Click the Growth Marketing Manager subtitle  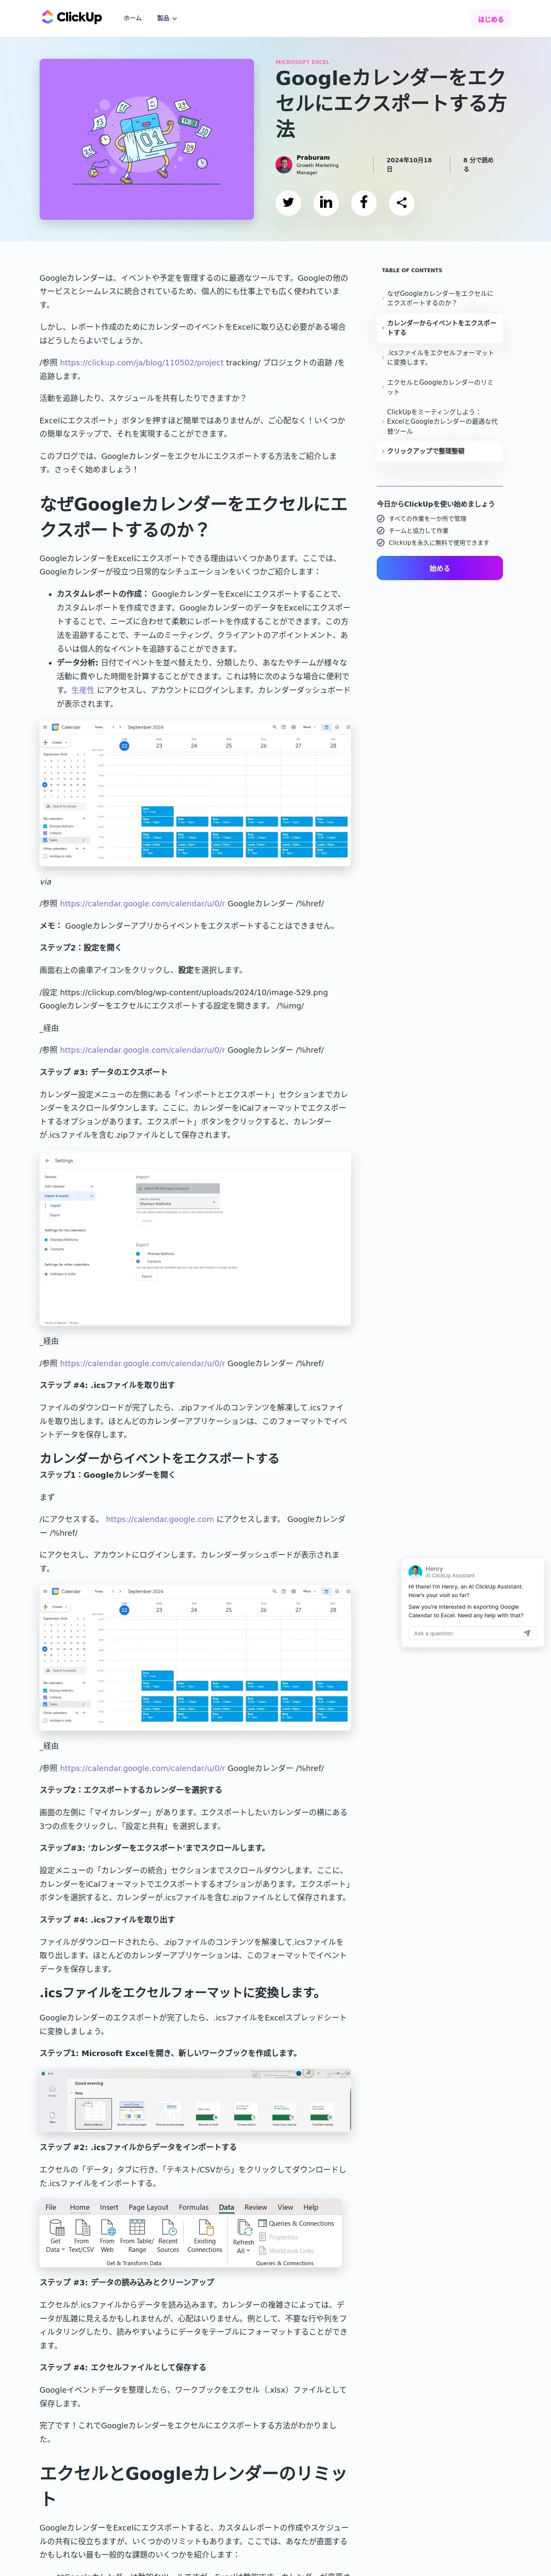317,169
